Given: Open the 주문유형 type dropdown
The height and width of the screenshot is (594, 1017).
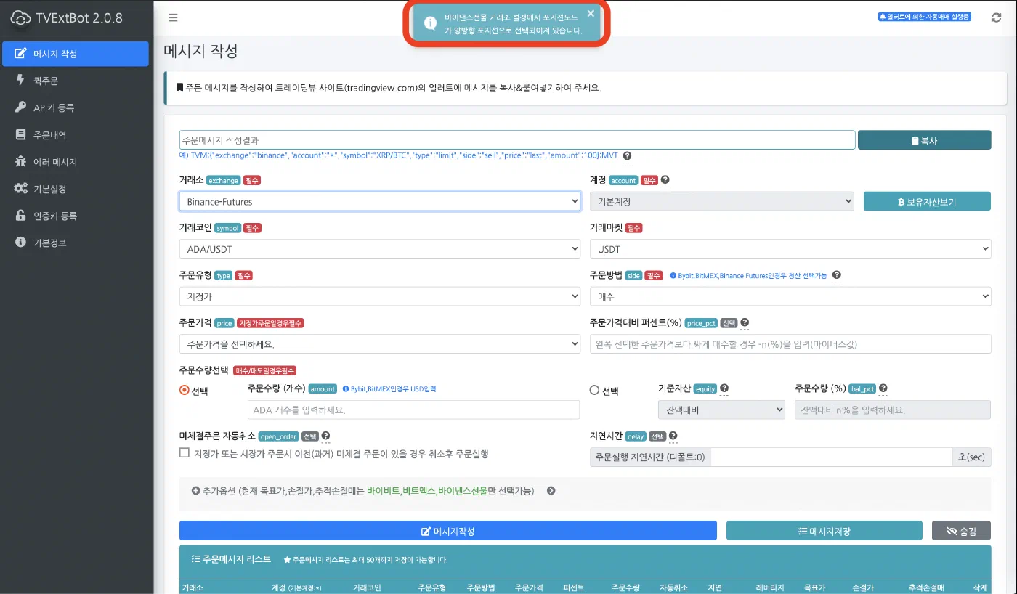Looking at the screenshot, I should [x=380, y=296].
